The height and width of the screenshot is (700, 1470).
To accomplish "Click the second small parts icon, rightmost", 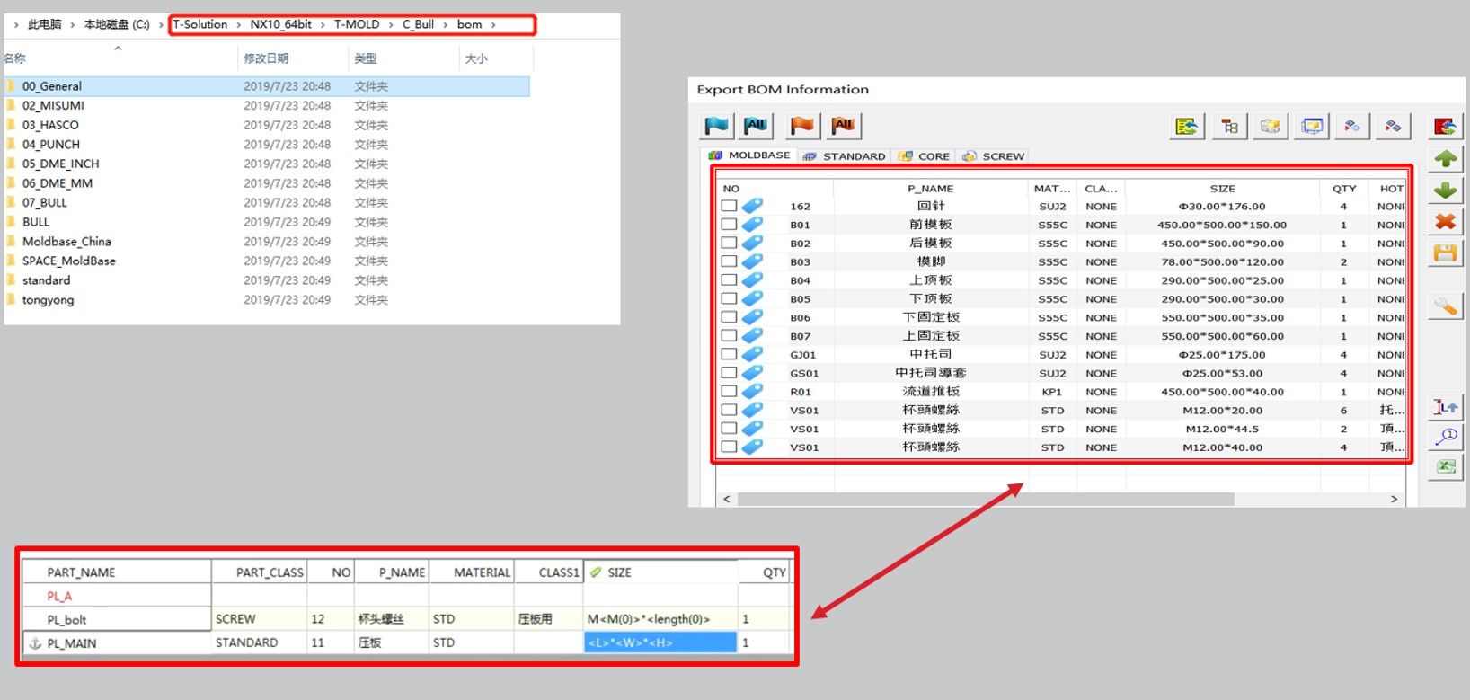I will (1394, 127).
